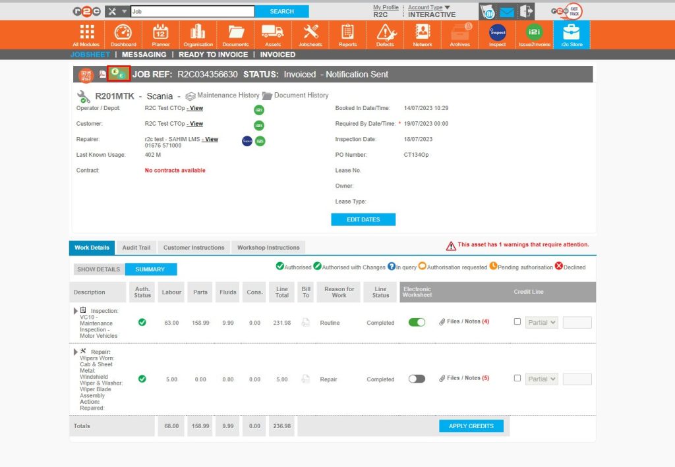Viewport: 675px width, 467px height.
Task: Open the Partial dropdown for Repair line
Action: tap(541, 379)
